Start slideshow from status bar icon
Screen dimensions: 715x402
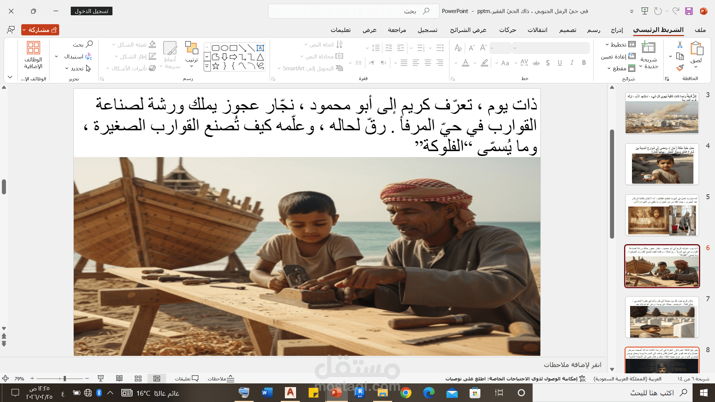coord(101,379)
